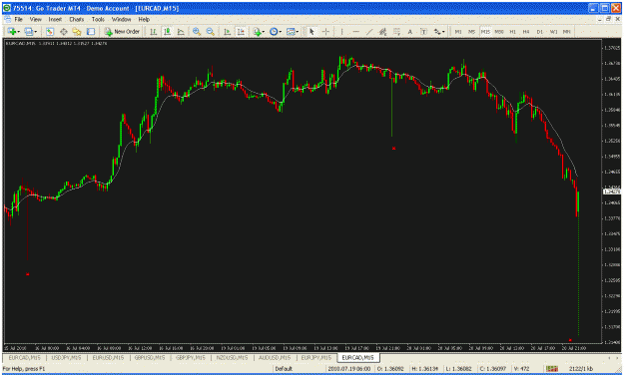624x375 pixels.
Task: Select the Cursor arrow tool
Action: click(x=312, y=31)
